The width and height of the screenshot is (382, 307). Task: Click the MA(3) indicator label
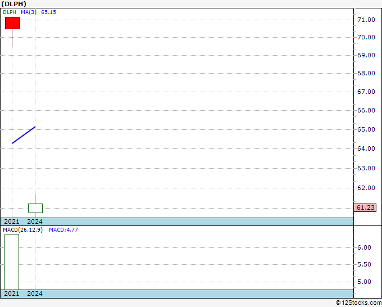(x=29, y=12)
